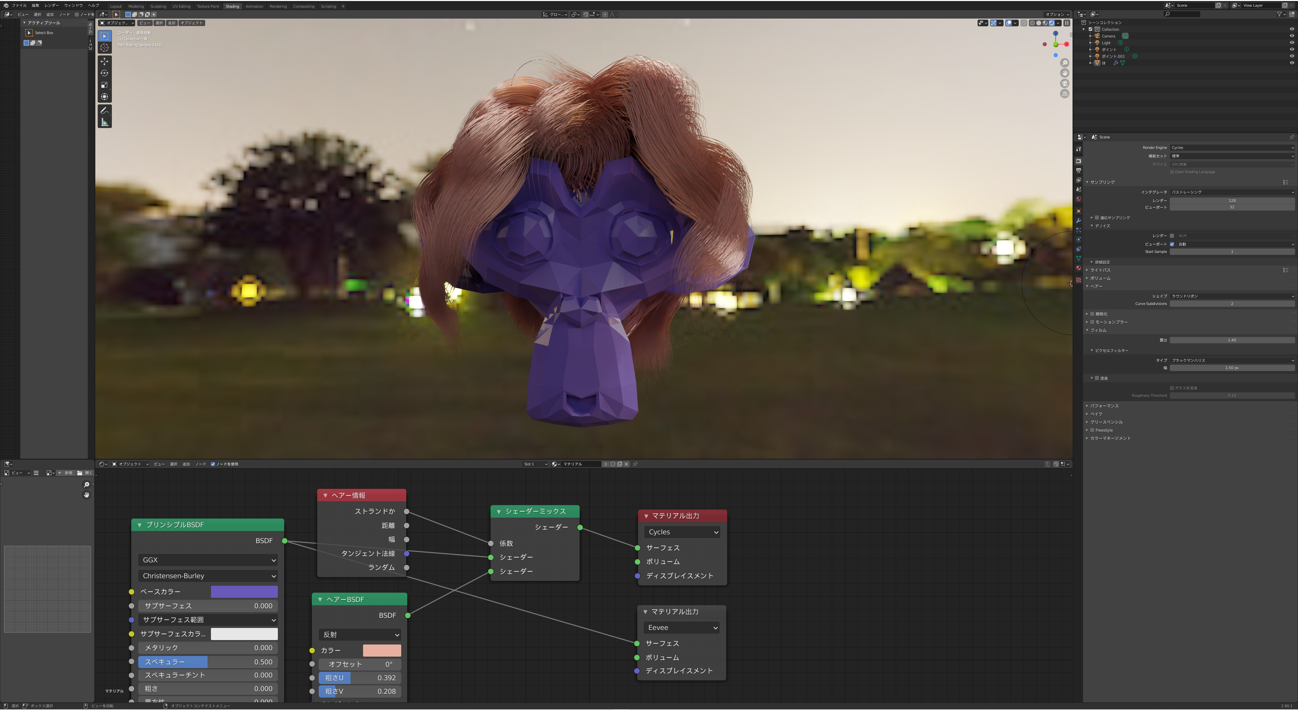The width and height of the screenshot is (1298, 710).
Task: Select the Rotate tool
Action: [x=104, y=74]
